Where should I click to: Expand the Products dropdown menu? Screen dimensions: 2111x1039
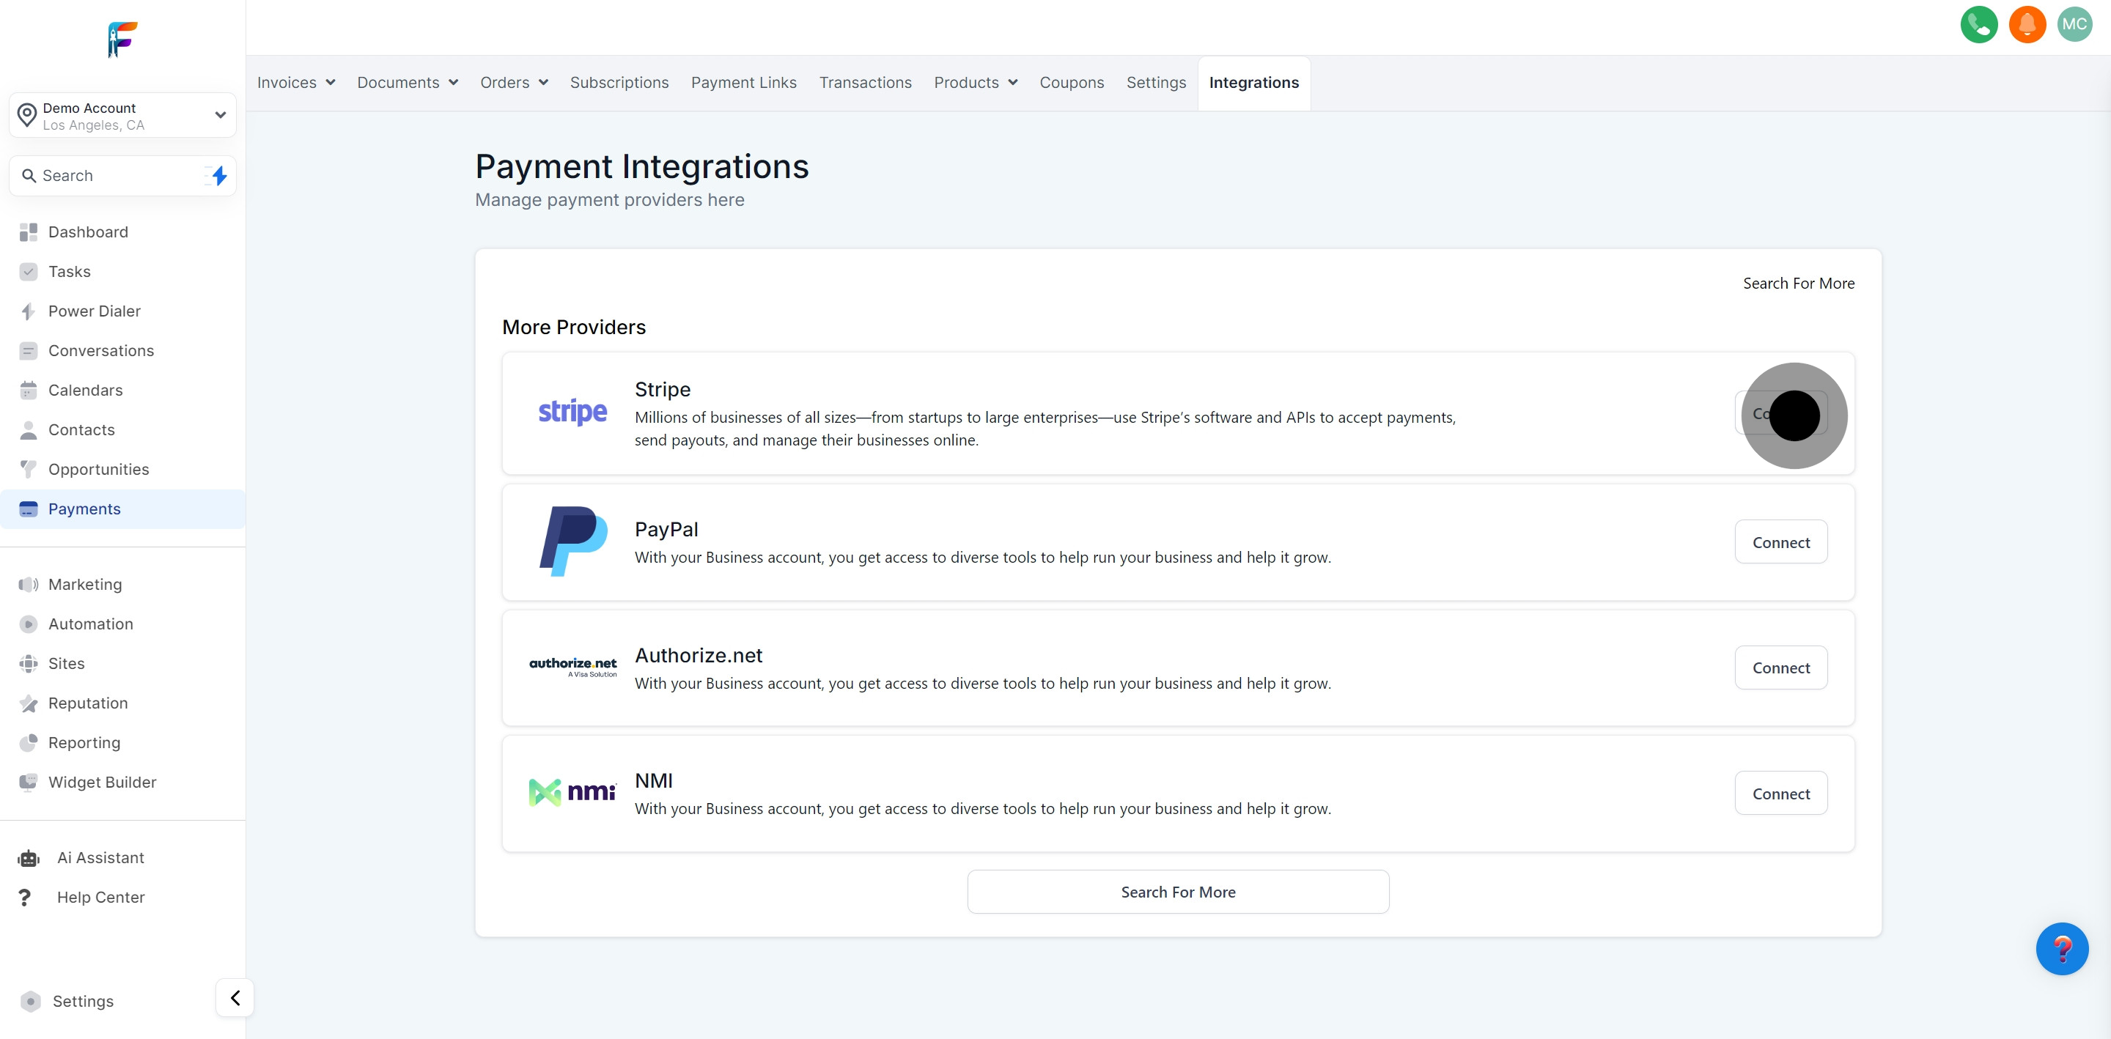point(975,83)
